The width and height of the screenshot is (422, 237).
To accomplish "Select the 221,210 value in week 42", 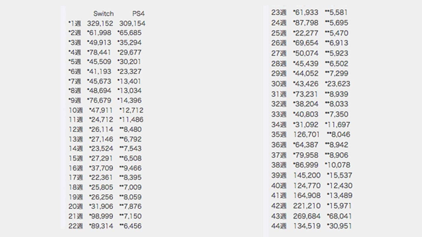I will 307,206.
